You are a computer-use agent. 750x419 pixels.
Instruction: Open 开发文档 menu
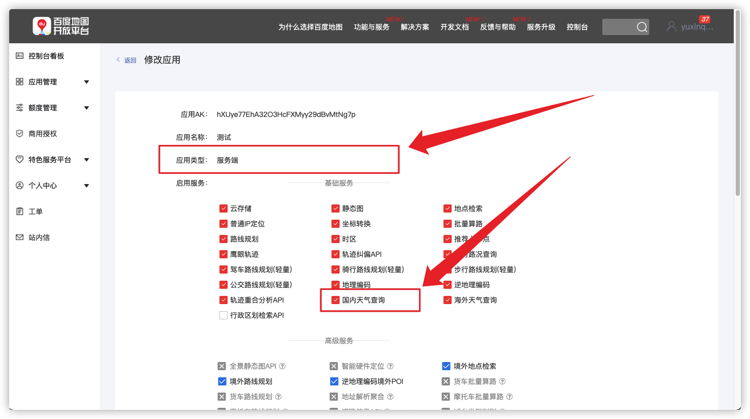pyautogui.click(x=455, y=27)
